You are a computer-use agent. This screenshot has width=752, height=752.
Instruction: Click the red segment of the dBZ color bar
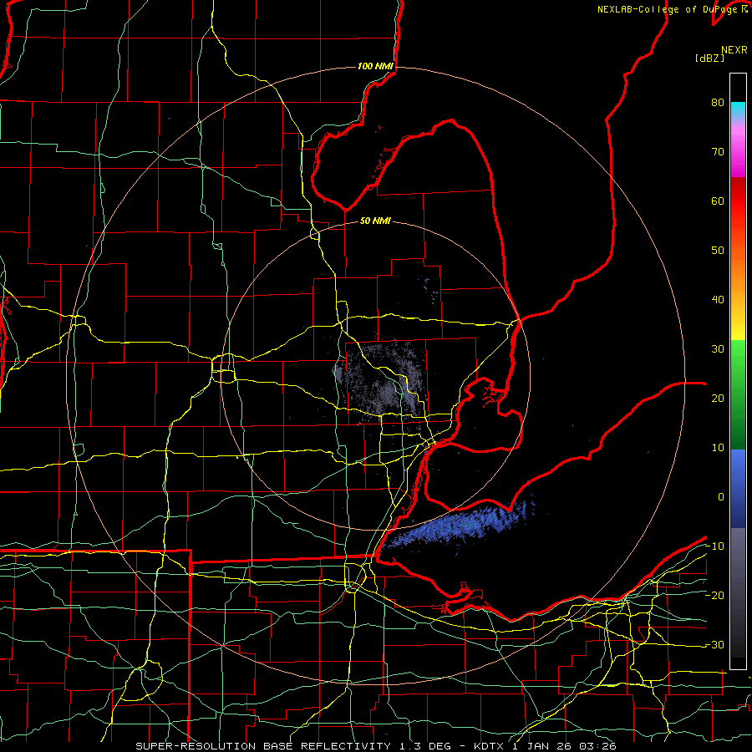pyautogui.click(x=738, y=213)
